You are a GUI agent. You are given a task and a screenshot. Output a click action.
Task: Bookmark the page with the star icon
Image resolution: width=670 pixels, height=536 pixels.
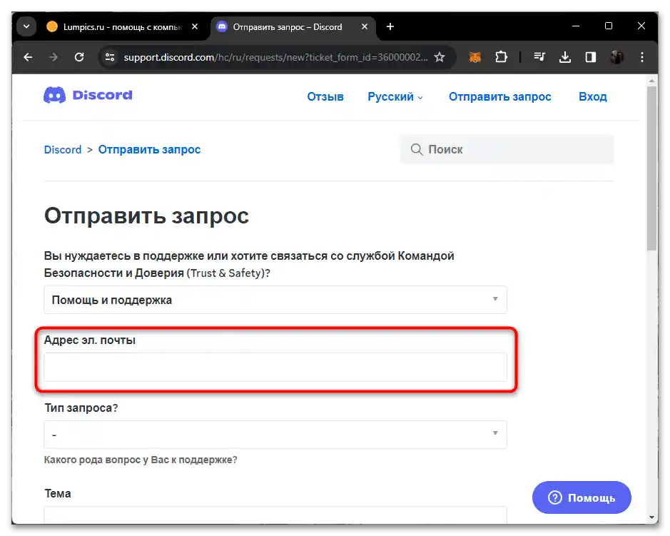click(439, 57)
